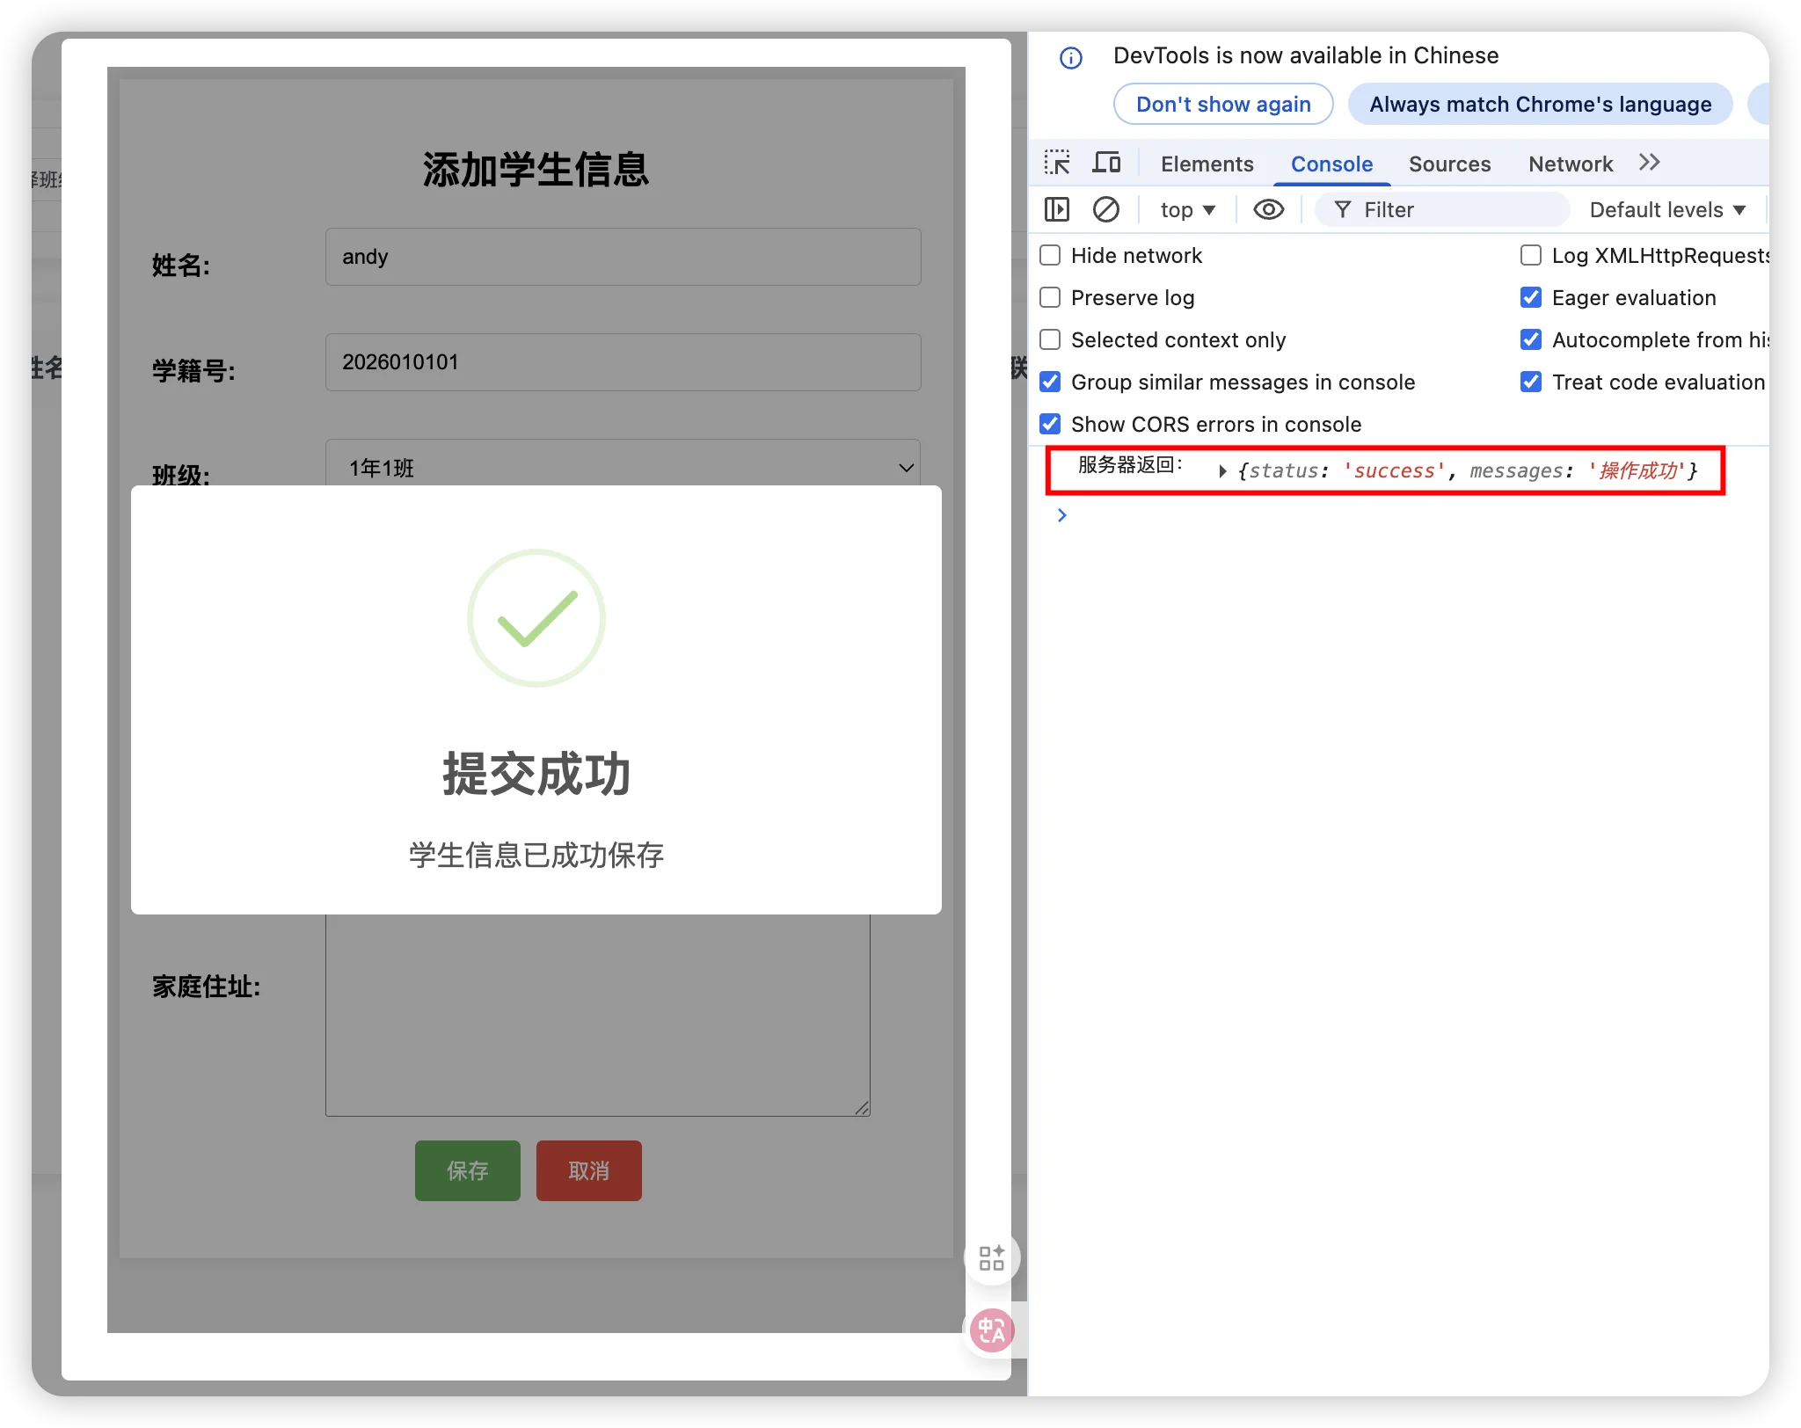The width and height of the screenshot is (1801, 1428).
Task: Click Always match Chrome's language
Action: pyautogui.click(x=1541, y=104)
